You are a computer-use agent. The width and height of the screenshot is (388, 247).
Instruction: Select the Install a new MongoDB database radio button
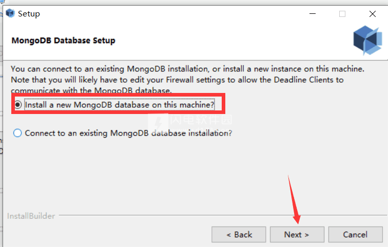pos(18,105)
